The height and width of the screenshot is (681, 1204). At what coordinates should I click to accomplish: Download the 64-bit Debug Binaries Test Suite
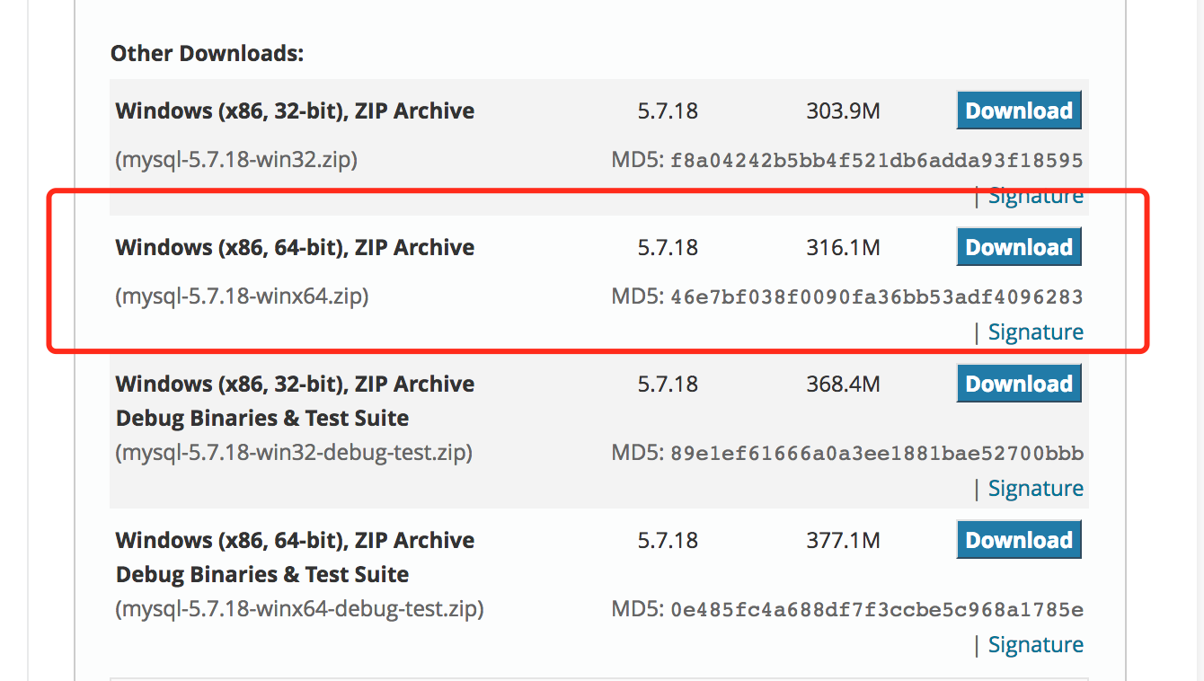pos(1018,539)
